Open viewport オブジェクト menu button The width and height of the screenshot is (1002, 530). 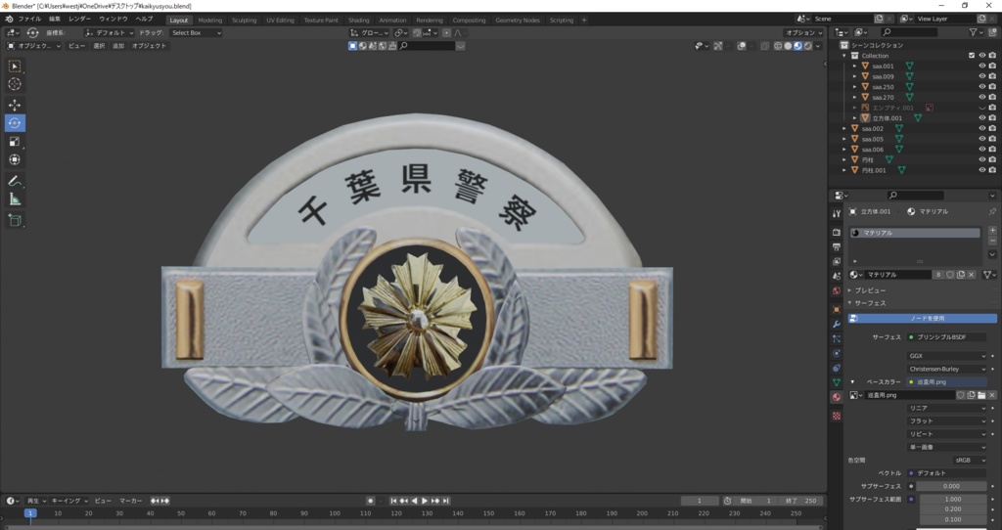click(x=149, y=46)
